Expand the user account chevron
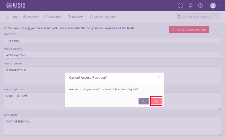 pos(219,6)
